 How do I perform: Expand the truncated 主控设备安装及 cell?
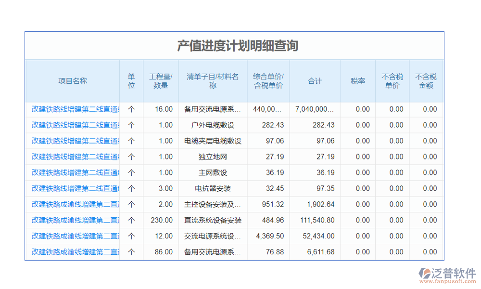(212, 204)
